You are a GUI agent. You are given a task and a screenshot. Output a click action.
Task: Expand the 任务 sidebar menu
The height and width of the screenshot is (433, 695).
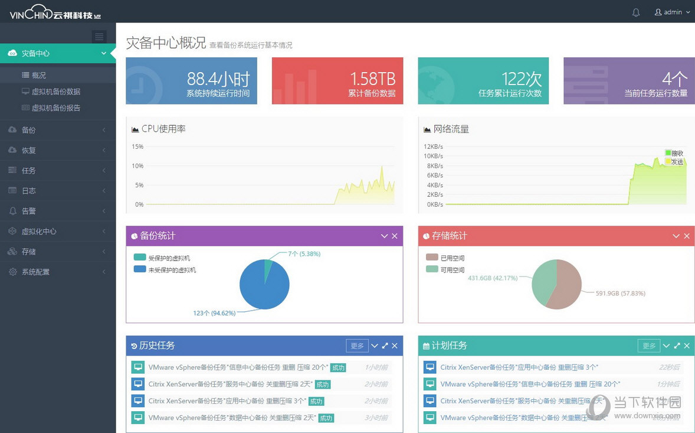(x=58, y=170)
